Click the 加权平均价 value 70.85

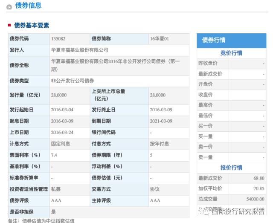point(259,188)
